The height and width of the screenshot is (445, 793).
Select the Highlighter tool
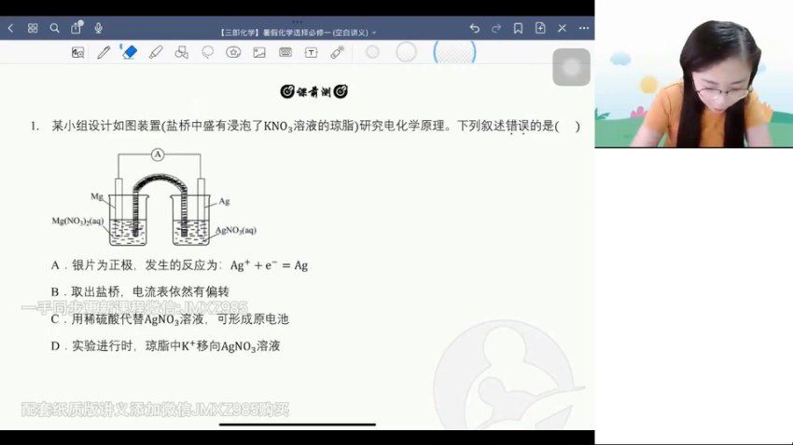pos(156,52)
